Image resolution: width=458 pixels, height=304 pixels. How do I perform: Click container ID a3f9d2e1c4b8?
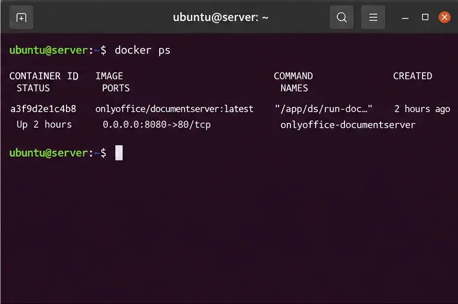coord(43,109)
